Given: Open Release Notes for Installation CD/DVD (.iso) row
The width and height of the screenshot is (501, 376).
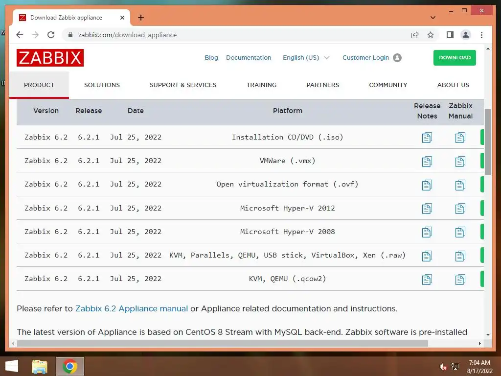Looking at the screenshot, I should click(x=427, y=138).
